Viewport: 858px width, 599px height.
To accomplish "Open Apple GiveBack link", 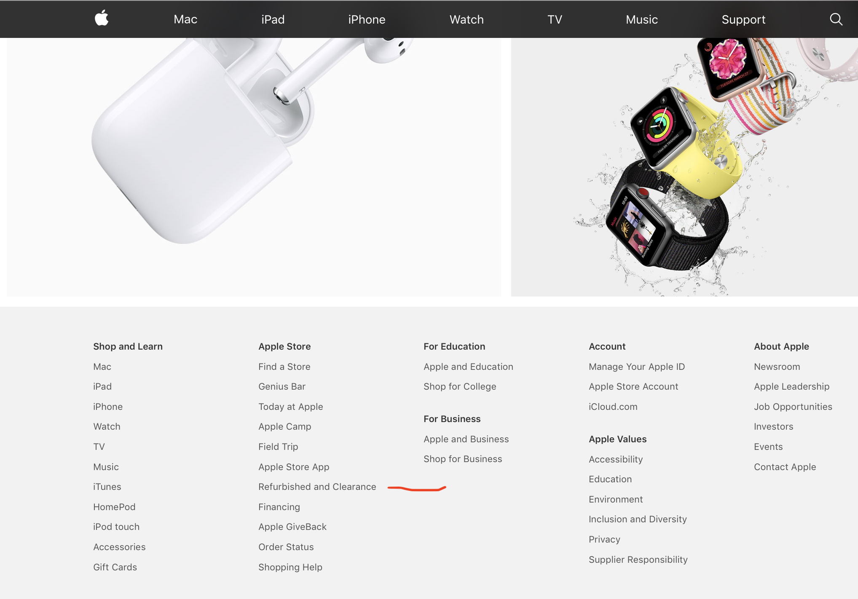I will (292, 527).
